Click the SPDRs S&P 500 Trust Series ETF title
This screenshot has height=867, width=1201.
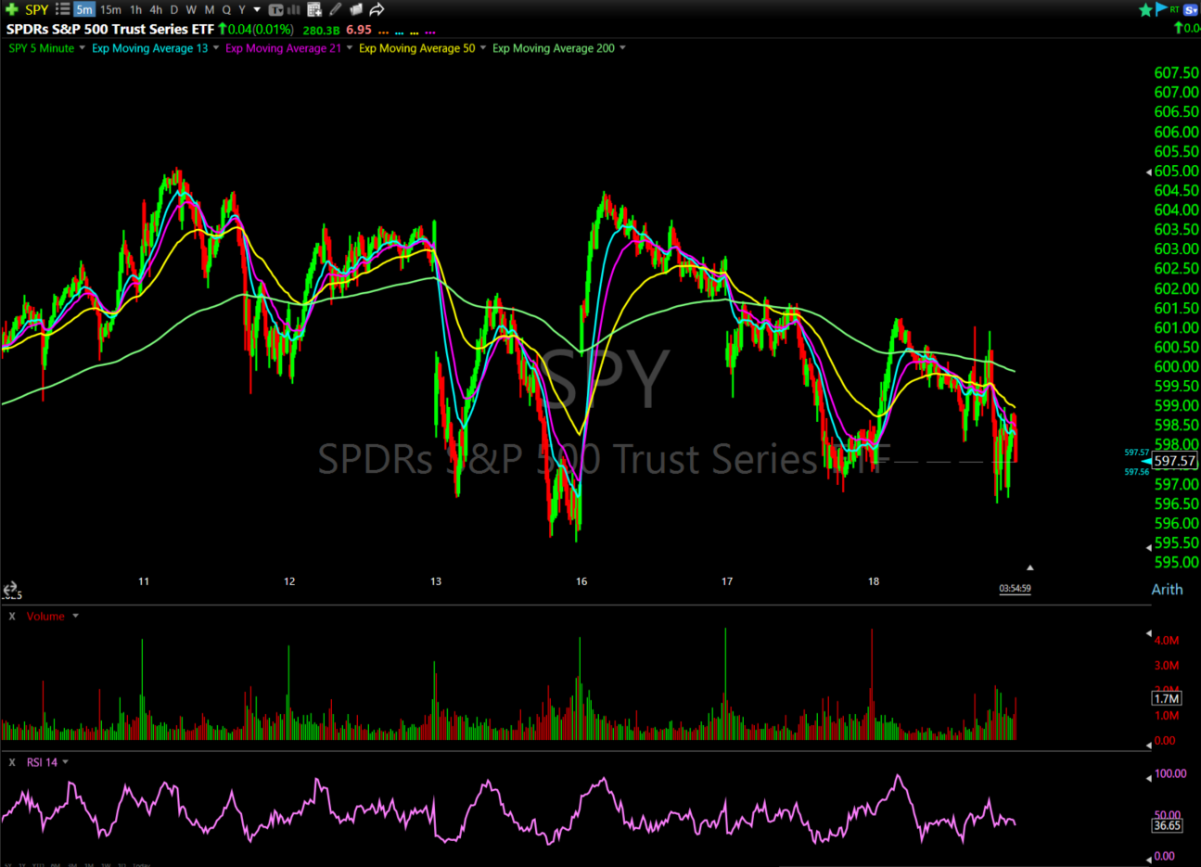(x=110, y=30)
